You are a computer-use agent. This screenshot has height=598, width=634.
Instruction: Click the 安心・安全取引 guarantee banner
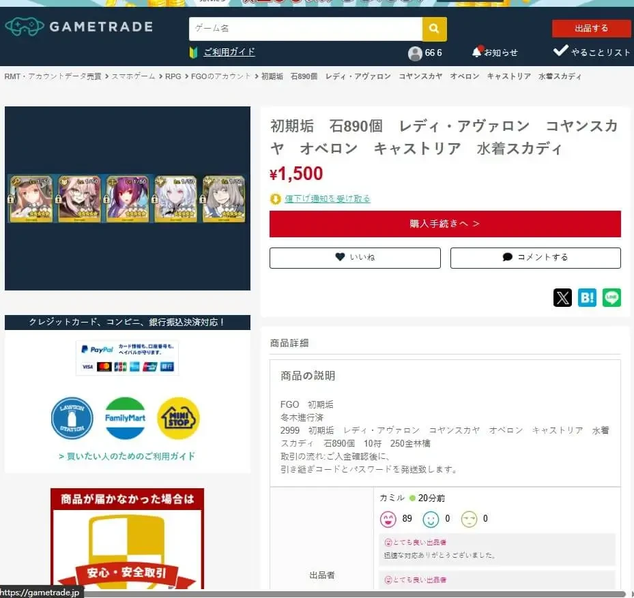(x=128, y=539)
